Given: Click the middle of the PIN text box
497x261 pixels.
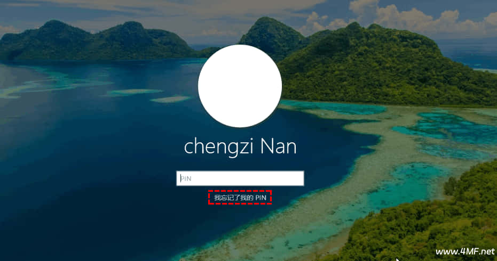Looking at the screenshot, I should pyautogui.click(x=240, y=178).
